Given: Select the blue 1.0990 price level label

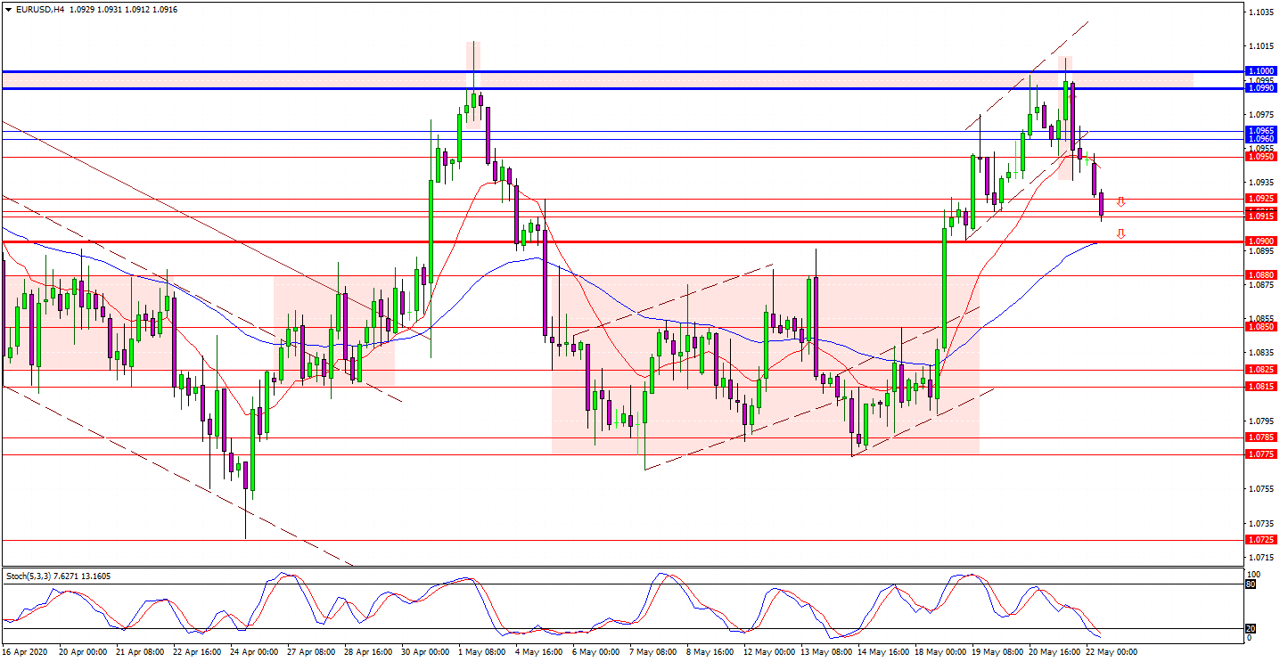Looking at the screenshot, I should click(1261, 88).
